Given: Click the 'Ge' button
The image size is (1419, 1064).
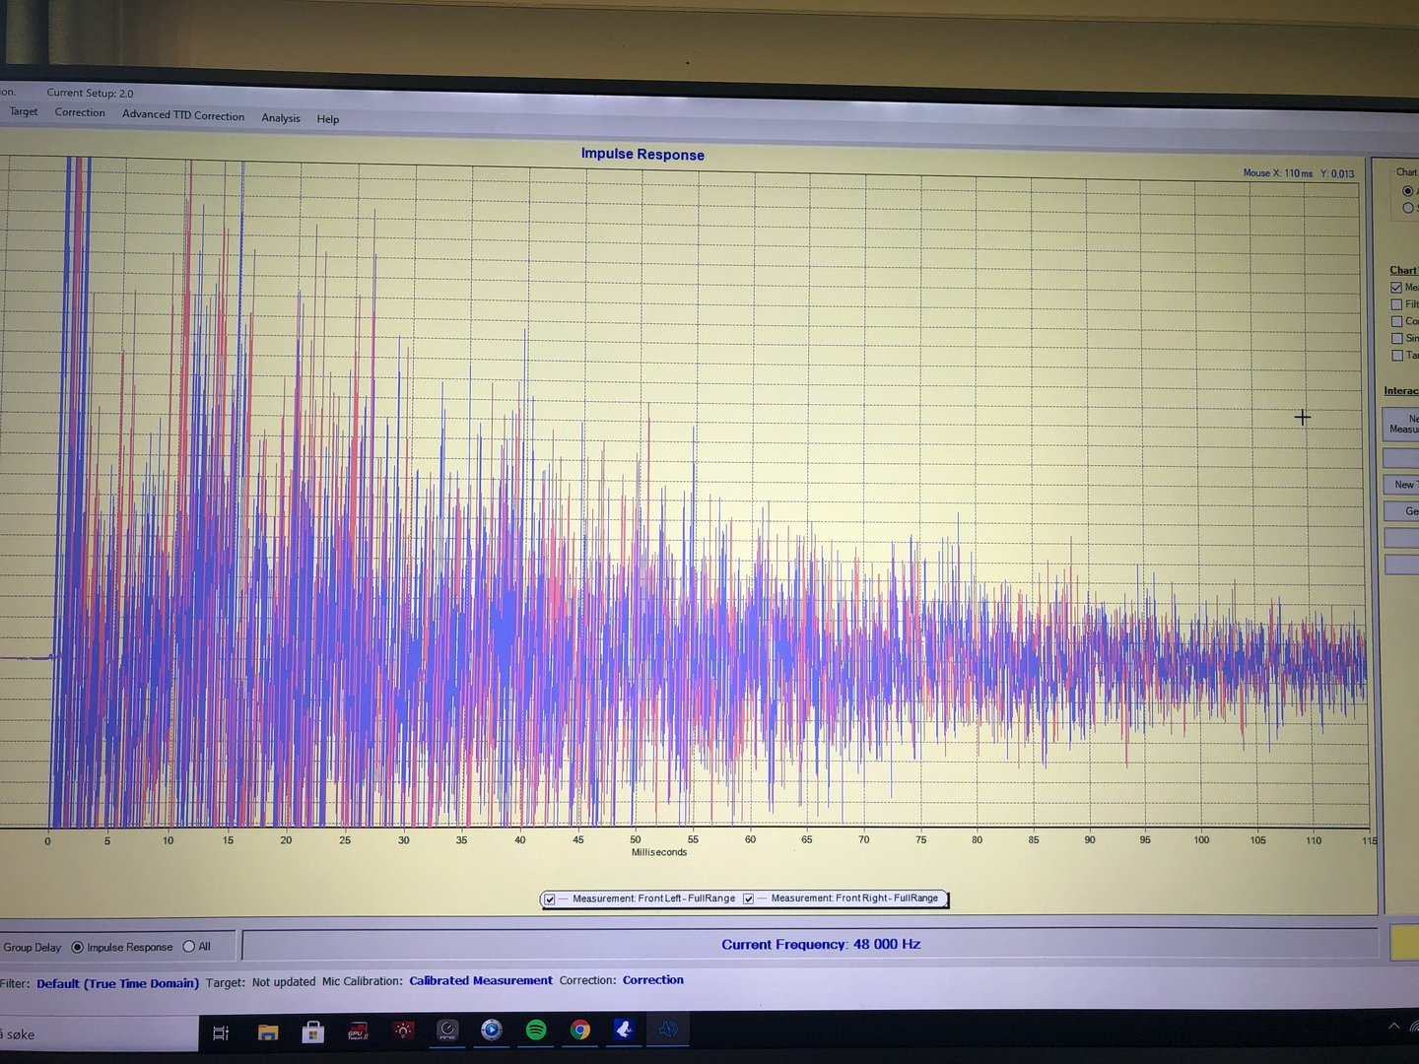Looking at the screenshot, I should [1401, 511].
